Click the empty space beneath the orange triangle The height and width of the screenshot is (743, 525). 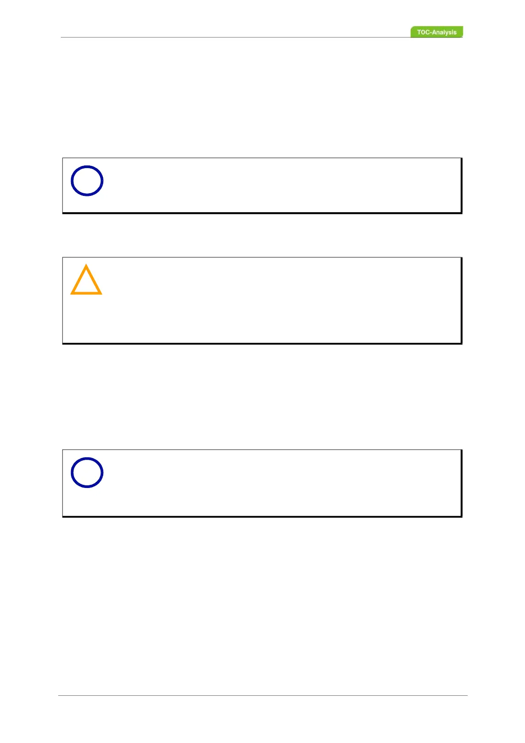pos(86,320)
